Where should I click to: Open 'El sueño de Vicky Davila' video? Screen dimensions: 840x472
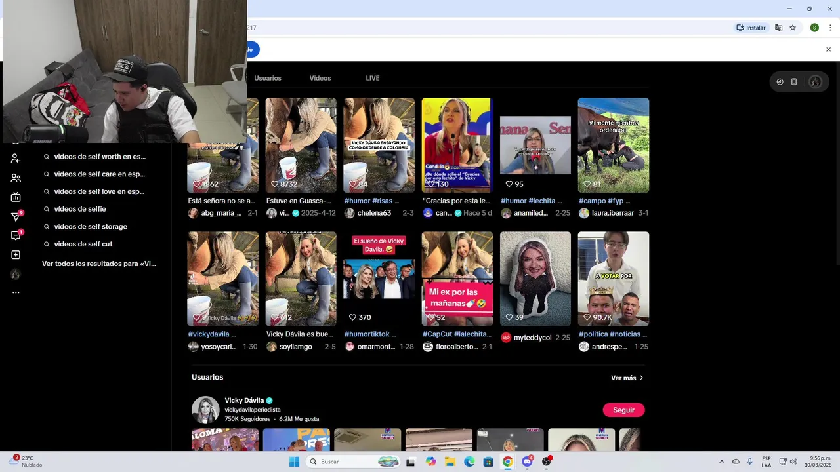379,279
